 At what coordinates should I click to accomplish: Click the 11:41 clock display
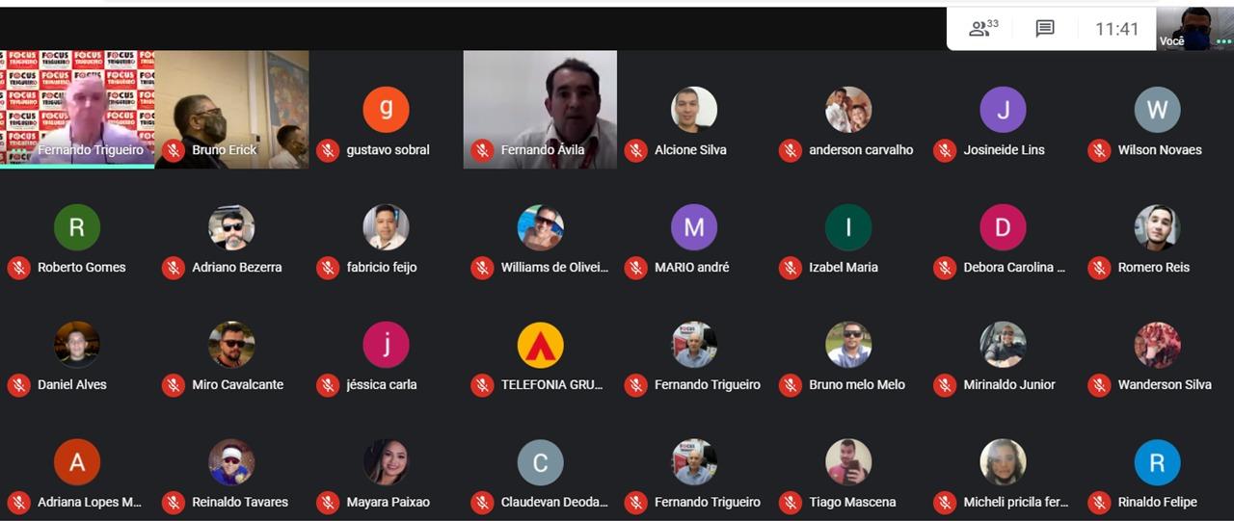(x=1116, y=29)
